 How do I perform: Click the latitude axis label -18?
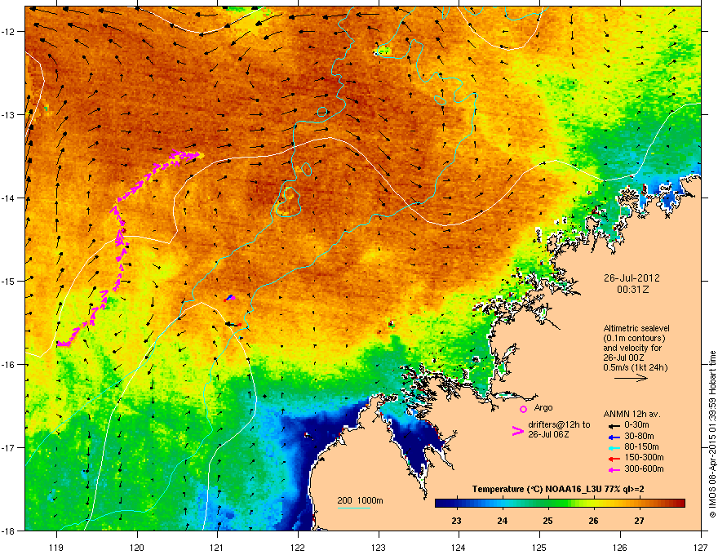(x=9, y=531)
